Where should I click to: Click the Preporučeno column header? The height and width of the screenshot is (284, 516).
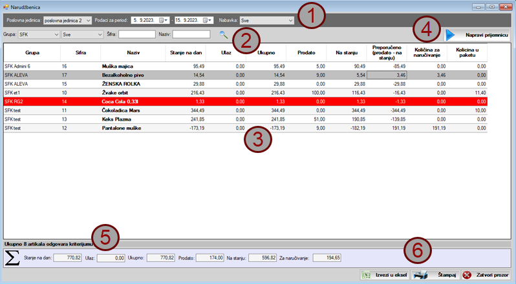387,52
